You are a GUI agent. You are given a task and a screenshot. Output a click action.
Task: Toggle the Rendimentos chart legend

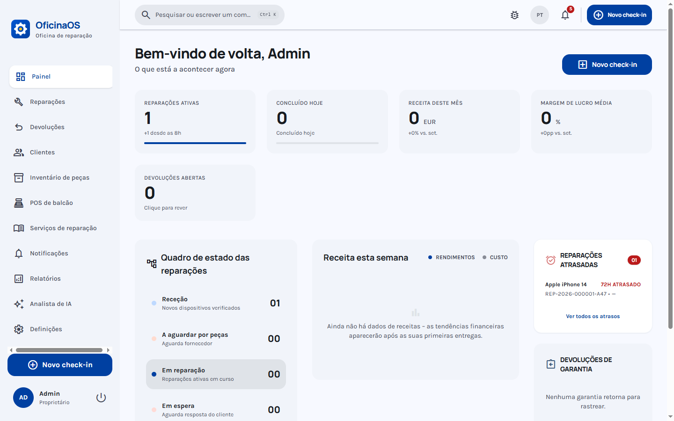[x=451, y=257]
